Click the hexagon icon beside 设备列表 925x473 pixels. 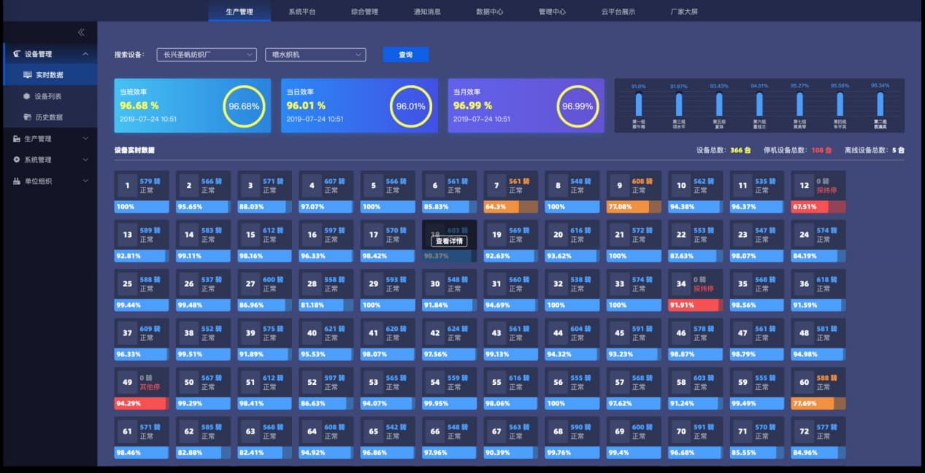click(x=27, y=96)
